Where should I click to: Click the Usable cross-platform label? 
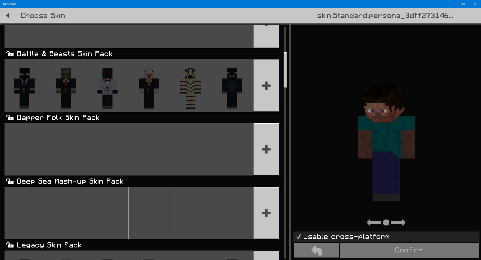tap(346, 236)
